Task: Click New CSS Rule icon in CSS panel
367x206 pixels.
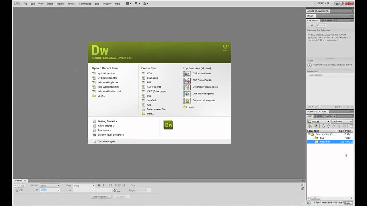Action: point(340,107)
